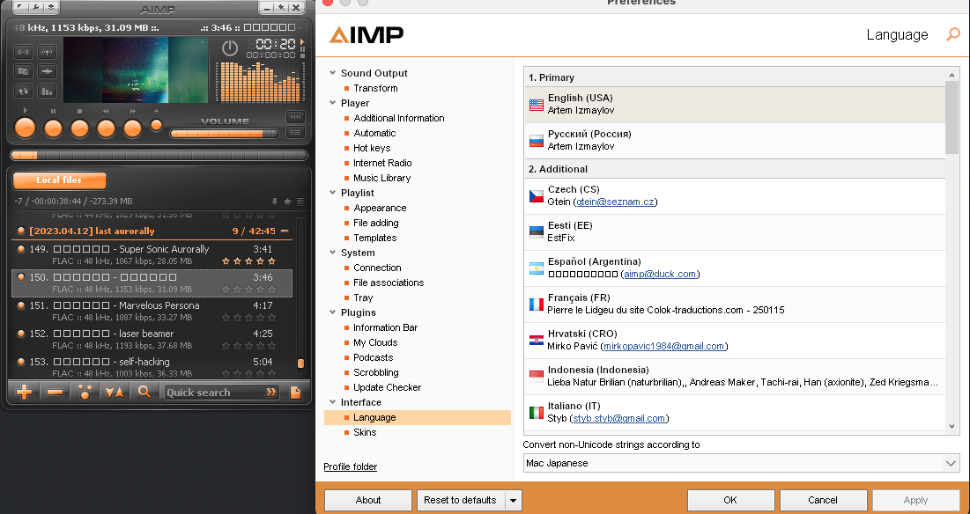970x514 pixels.
Task: Collapse the Playlist tree section
Action: tap(333, 193)
